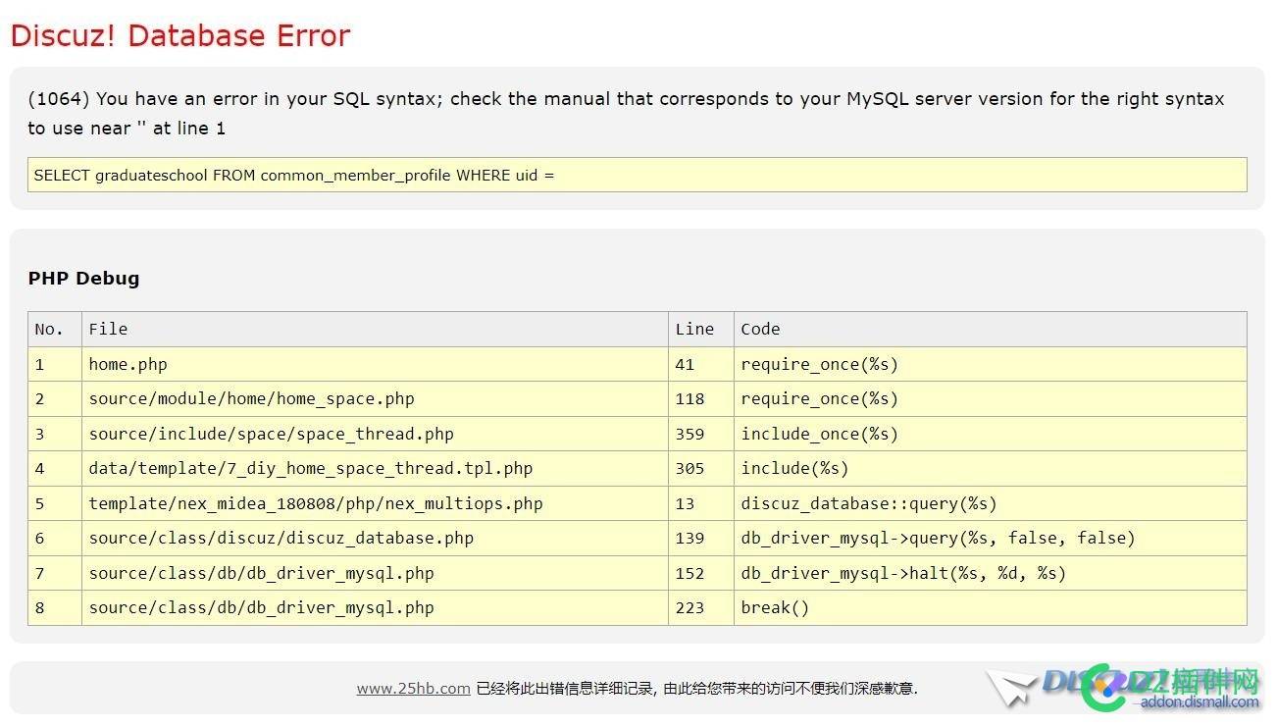Click the 'include_once(%s)' code cell
1277x727 pixels.
(x=991, y=434)
